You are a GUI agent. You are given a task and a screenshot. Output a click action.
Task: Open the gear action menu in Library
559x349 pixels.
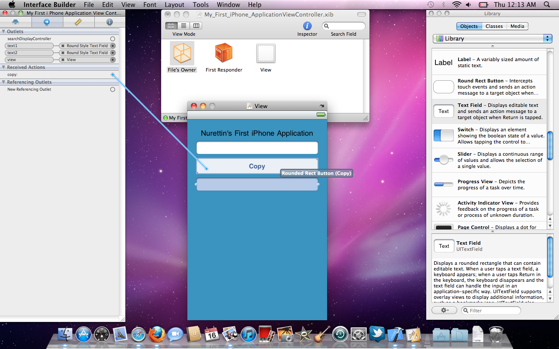(444, 310)
